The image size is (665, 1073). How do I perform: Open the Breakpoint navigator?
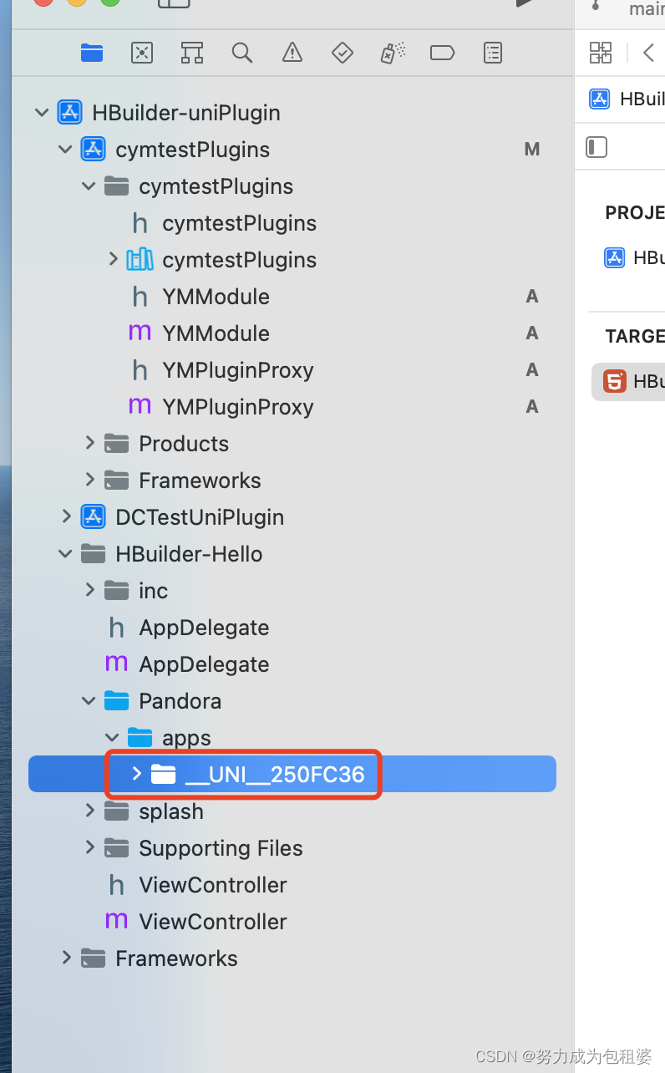click(x=442, y=53)
